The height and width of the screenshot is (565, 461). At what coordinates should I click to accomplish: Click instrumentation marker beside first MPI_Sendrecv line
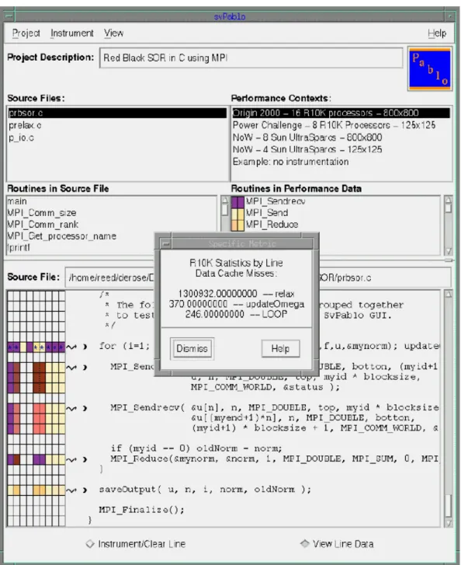coord(71,368)
